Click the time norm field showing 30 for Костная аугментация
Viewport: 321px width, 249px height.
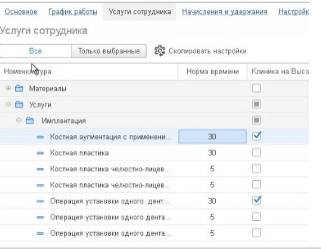coord(212,137)
